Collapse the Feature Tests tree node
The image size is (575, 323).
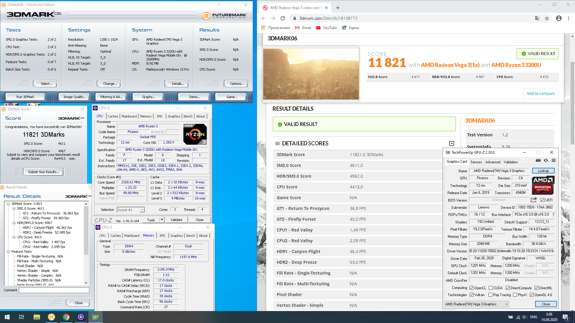(8, 252)
